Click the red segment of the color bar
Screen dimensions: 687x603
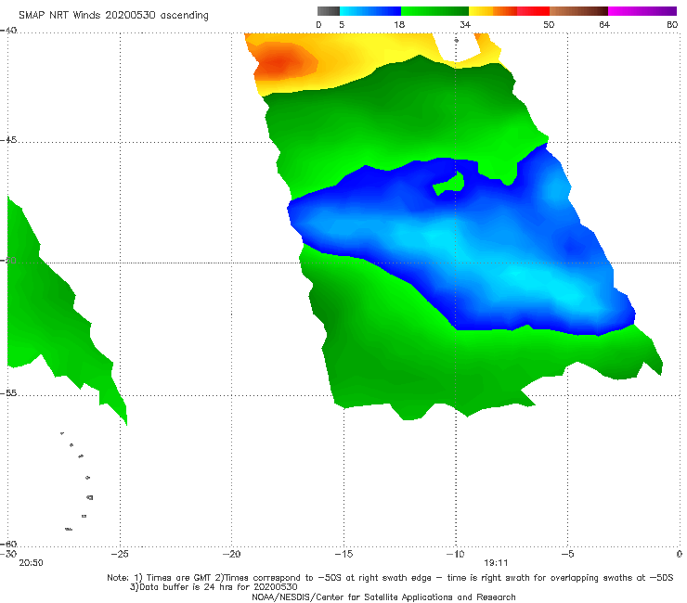tap(533, 11)
